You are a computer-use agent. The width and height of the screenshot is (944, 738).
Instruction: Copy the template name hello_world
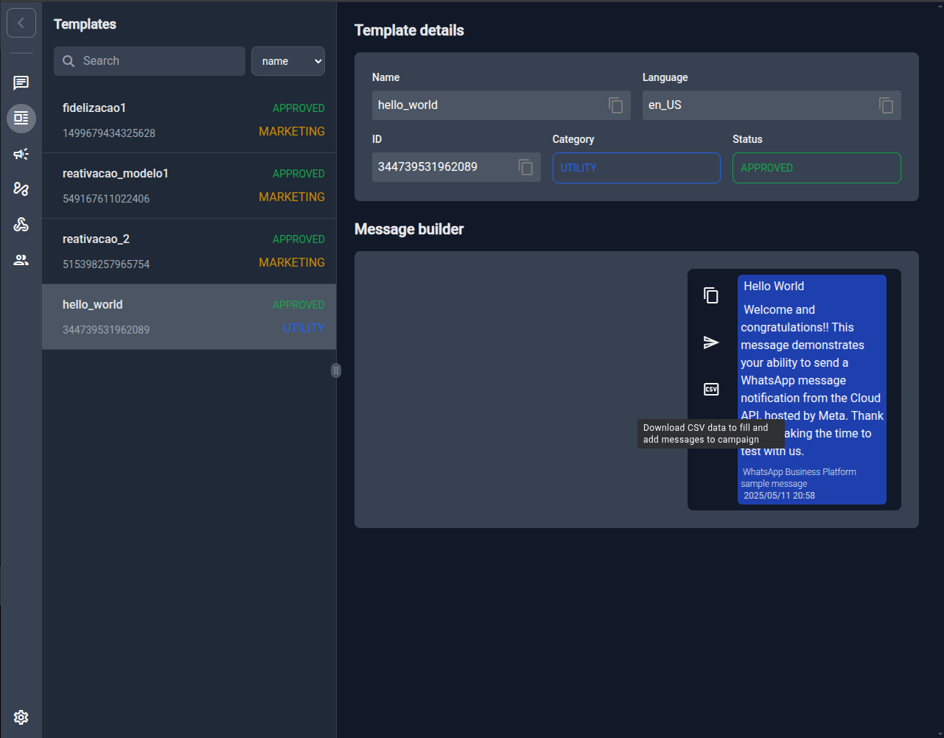615,105
